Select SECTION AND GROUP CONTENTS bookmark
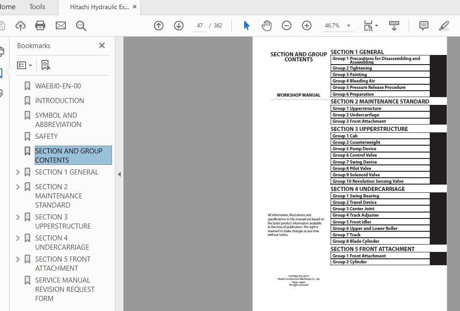The image size is (460, 311). coord(73,155)
